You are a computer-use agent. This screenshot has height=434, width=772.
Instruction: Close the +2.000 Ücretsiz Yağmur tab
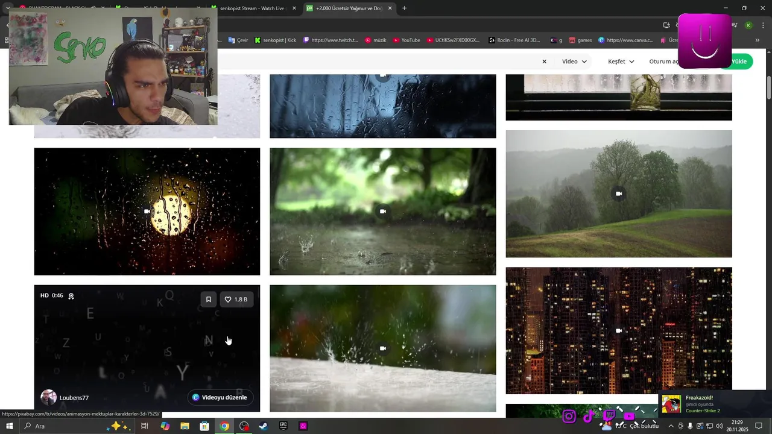pos(390,8)
